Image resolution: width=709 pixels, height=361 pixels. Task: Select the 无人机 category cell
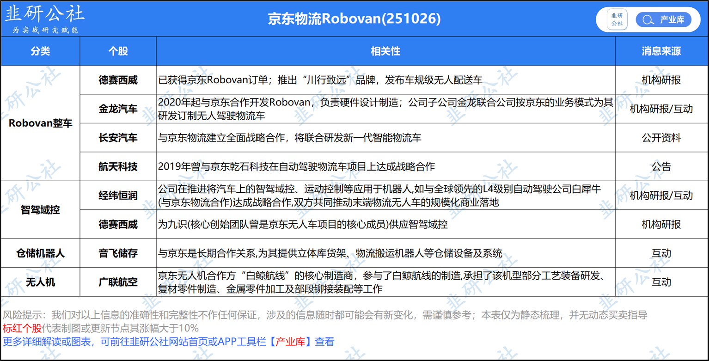coord(40,282)
